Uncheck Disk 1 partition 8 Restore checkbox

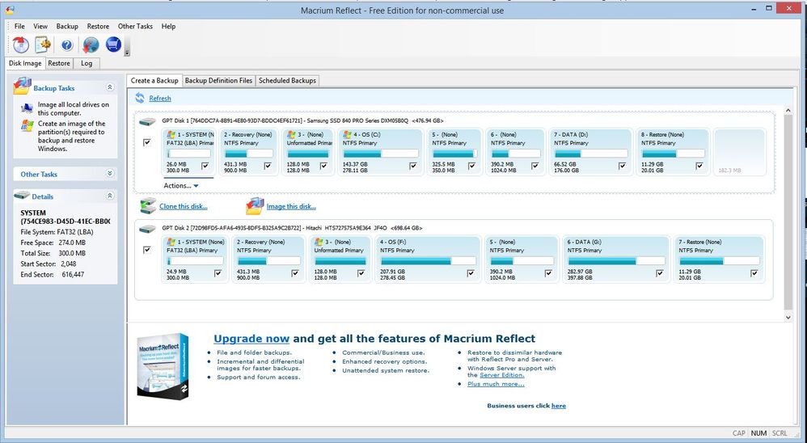point(699,166)
